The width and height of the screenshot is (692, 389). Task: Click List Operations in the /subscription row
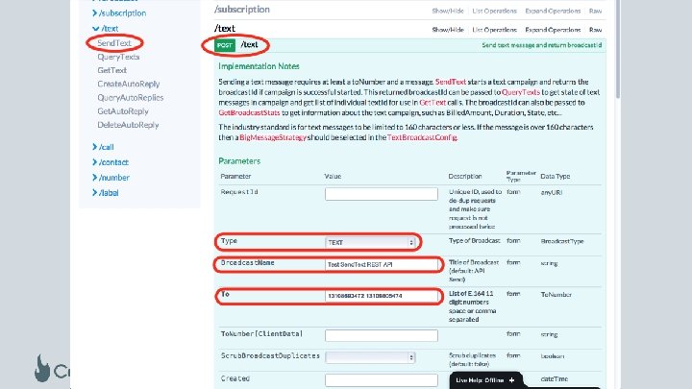(494, 11)
